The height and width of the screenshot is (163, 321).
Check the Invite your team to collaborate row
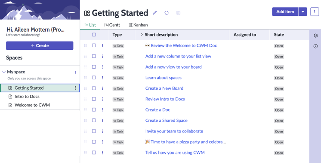[x=94, y=131]
